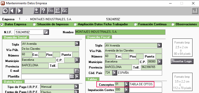The width and height of the screenshot is (199, 93).
Task: Click Puerta field in Domicilio Social
Action: (x=76, y=54)
